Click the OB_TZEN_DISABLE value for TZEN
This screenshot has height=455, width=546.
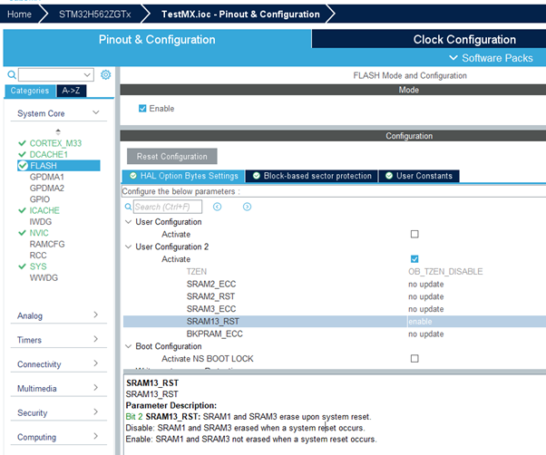click(445, 272)
